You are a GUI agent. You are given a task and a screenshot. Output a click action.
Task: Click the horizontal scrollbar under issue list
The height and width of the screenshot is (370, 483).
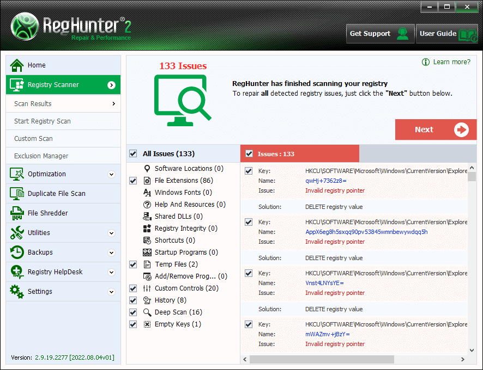322,360
